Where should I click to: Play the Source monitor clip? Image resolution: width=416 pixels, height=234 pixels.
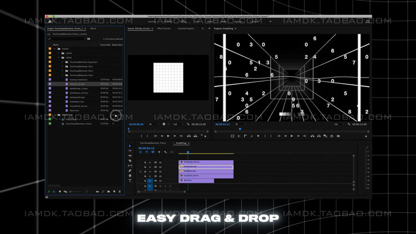point(168,136)
